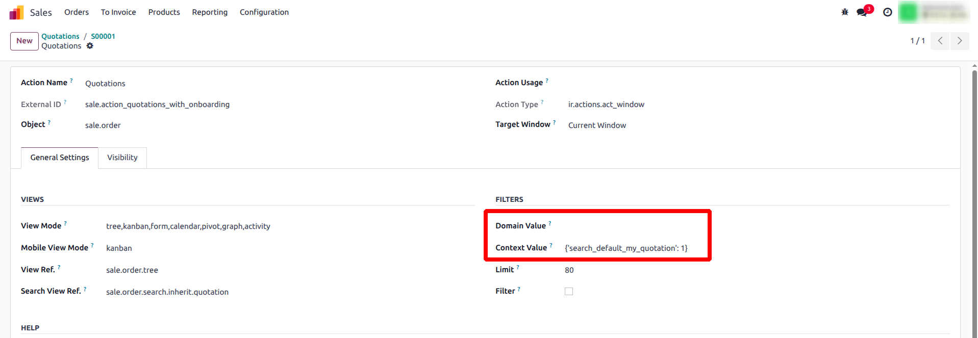Open the messages chat icon
978x338 pixels.
(x=862, y=12)
